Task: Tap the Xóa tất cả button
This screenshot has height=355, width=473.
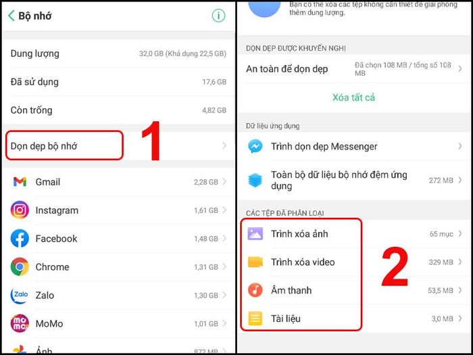Action: coord(353,97)
